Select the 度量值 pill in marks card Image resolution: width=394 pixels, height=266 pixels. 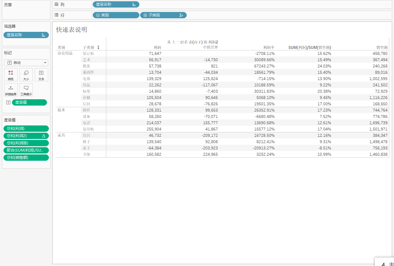point(29,102)
